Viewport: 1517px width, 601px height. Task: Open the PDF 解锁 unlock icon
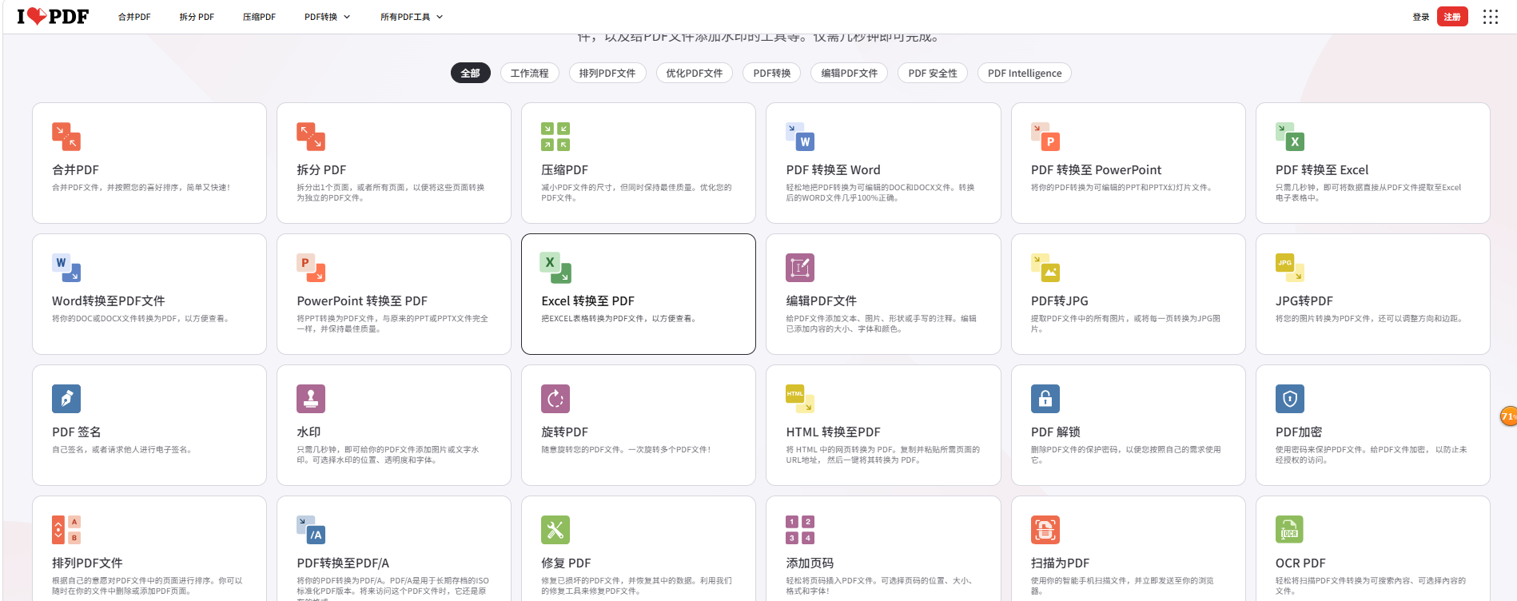click(1045, 399)
